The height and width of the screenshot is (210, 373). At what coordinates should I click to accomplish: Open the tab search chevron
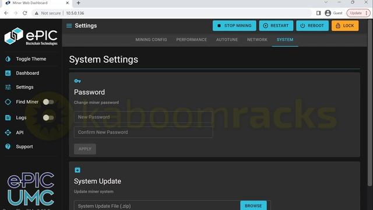[326, 2]
